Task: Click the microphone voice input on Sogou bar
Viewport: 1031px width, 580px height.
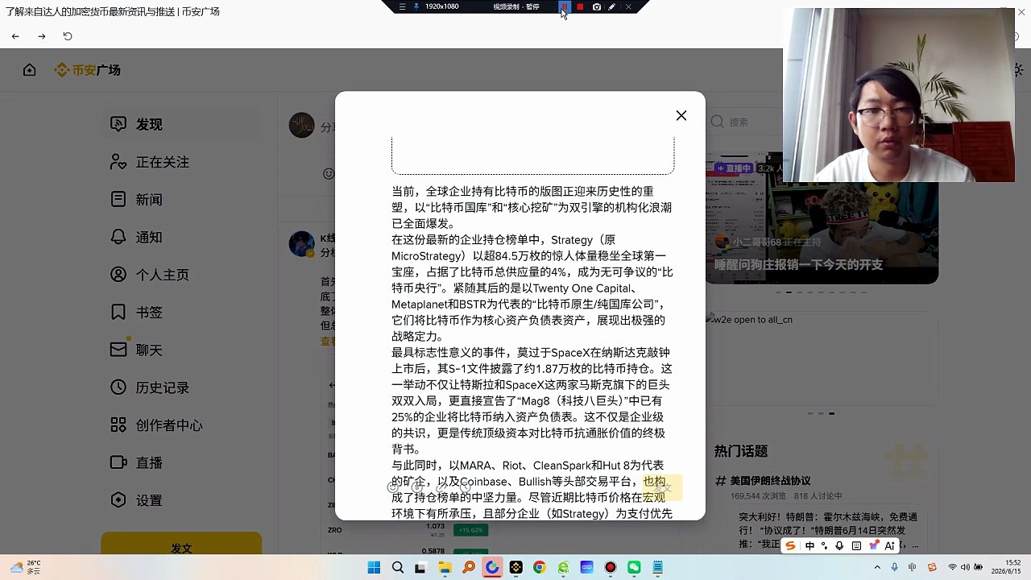Action: click(x=839, y=546)
